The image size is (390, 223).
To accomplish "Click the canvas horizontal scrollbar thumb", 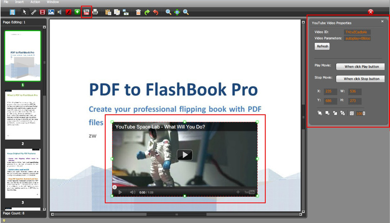I will click(176, 214).
